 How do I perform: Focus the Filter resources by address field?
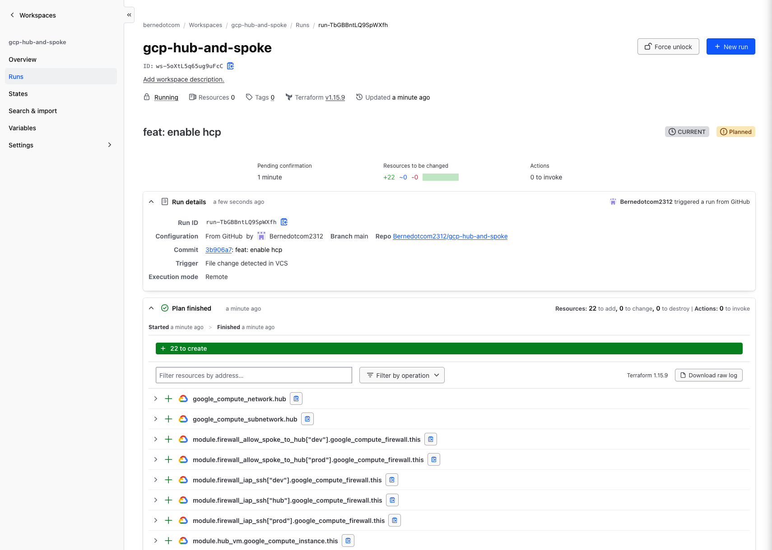254,375
